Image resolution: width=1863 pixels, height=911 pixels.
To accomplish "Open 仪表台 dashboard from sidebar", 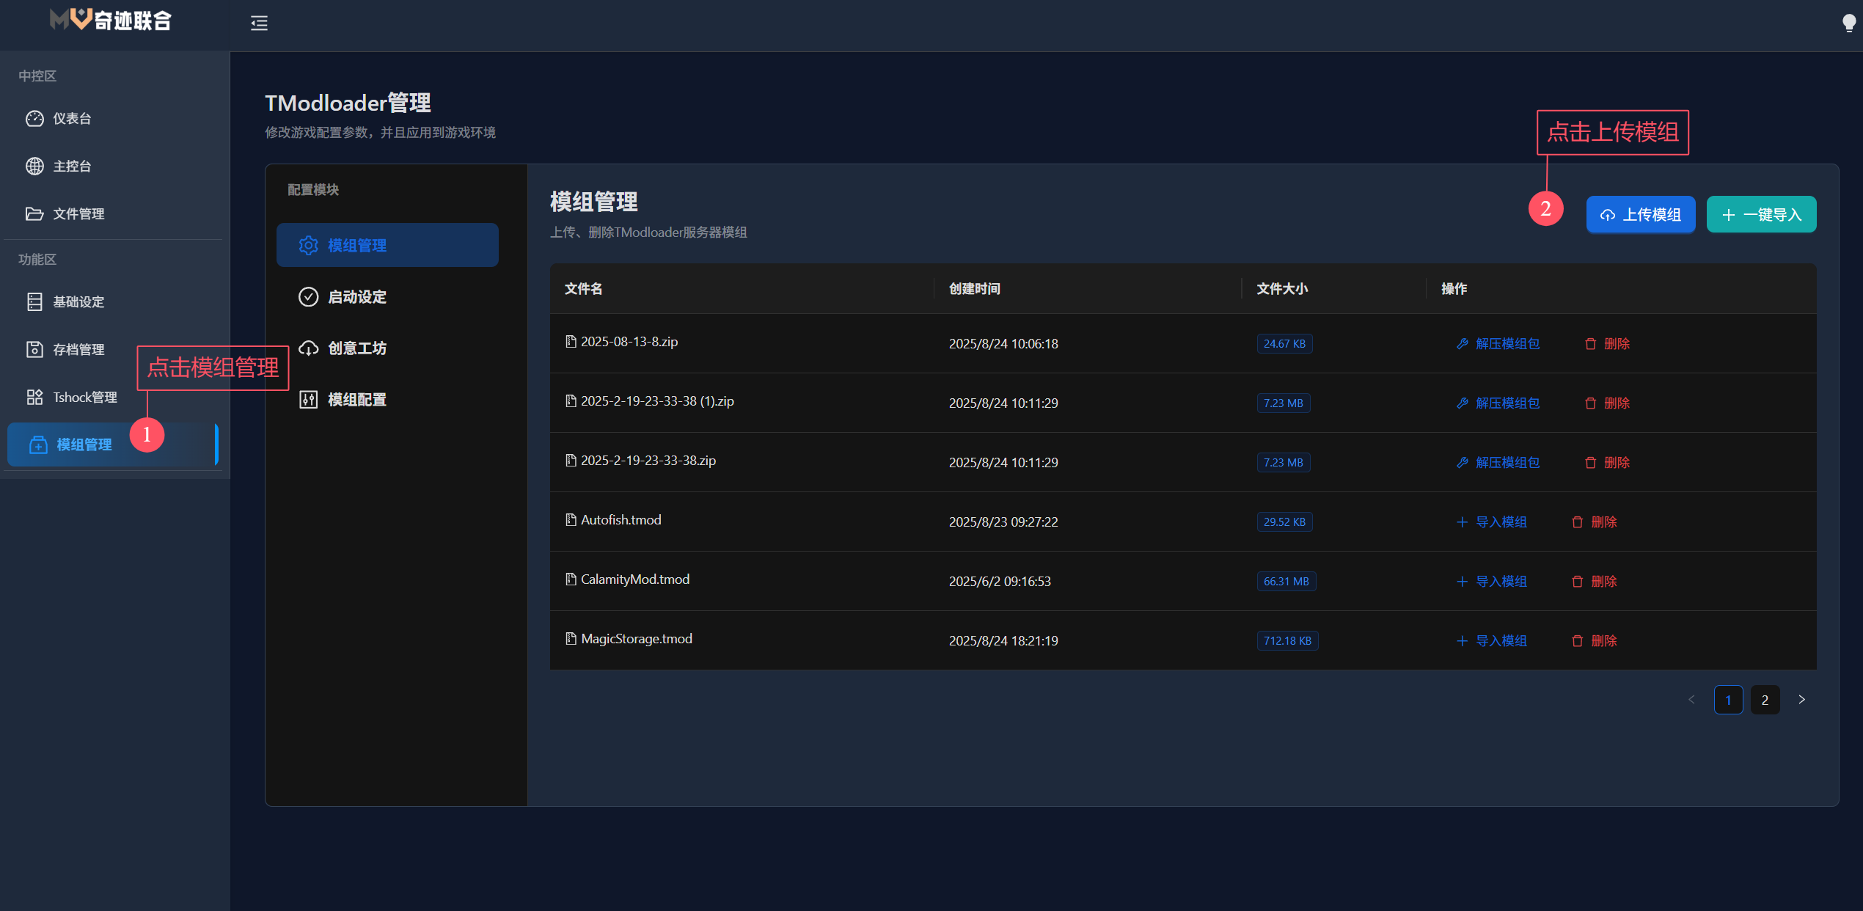I will (x=72, y=119).
